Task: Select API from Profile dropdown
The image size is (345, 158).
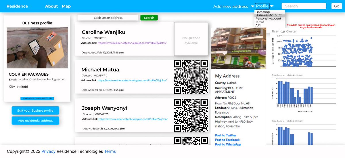Action: click(258, 25)
